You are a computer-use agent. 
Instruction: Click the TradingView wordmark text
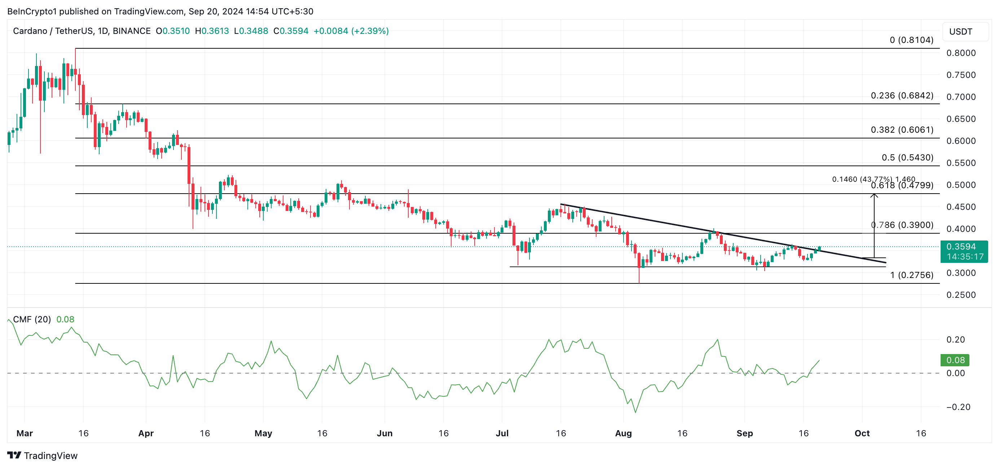click(50, 456)
